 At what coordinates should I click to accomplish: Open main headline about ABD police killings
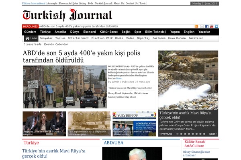pos(82,56)
